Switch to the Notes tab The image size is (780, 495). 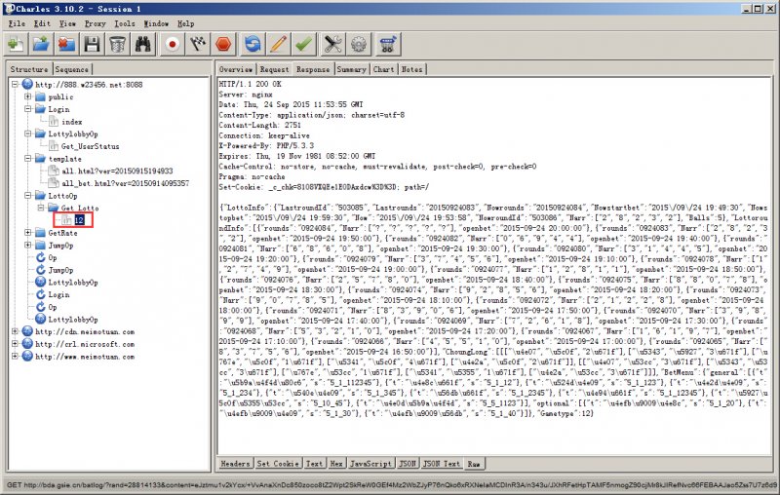pos(411,69)
